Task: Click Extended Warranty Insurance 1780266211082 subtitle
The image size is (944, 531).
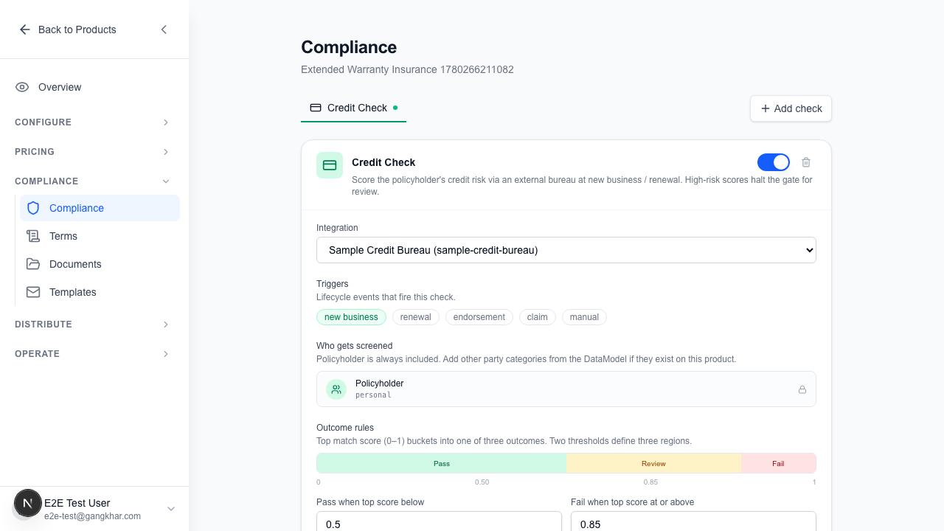Action: click(407, 69)
